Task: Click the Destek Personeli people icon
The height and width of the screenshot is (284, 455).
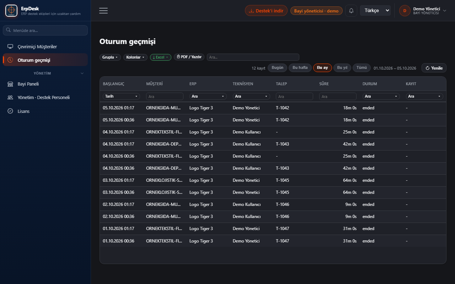Action: 10,97
